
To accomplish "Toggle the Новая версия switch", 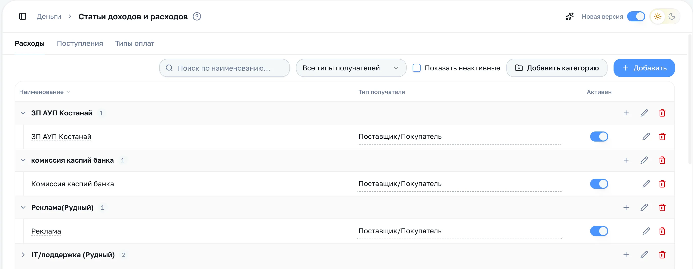I will 636,16.
